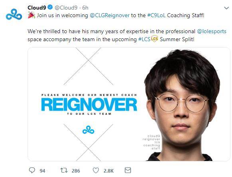
Task: Expand the tweet options chevron menu
Action: tap(226, 8)
